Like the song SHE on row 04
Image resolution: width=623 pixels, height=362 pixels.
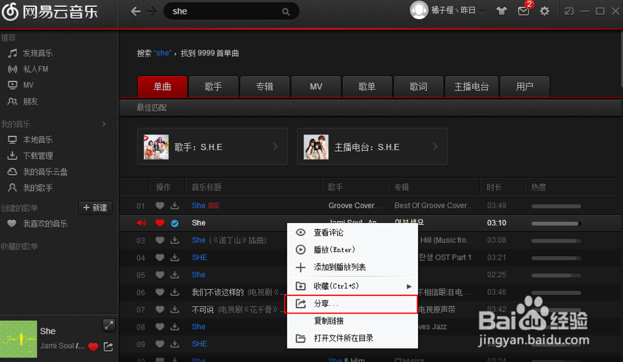pos(159,257)
